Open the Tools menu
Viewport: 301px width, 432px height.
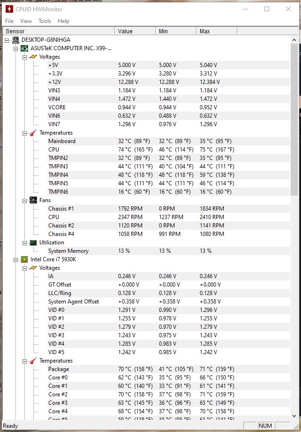(45, 21)
